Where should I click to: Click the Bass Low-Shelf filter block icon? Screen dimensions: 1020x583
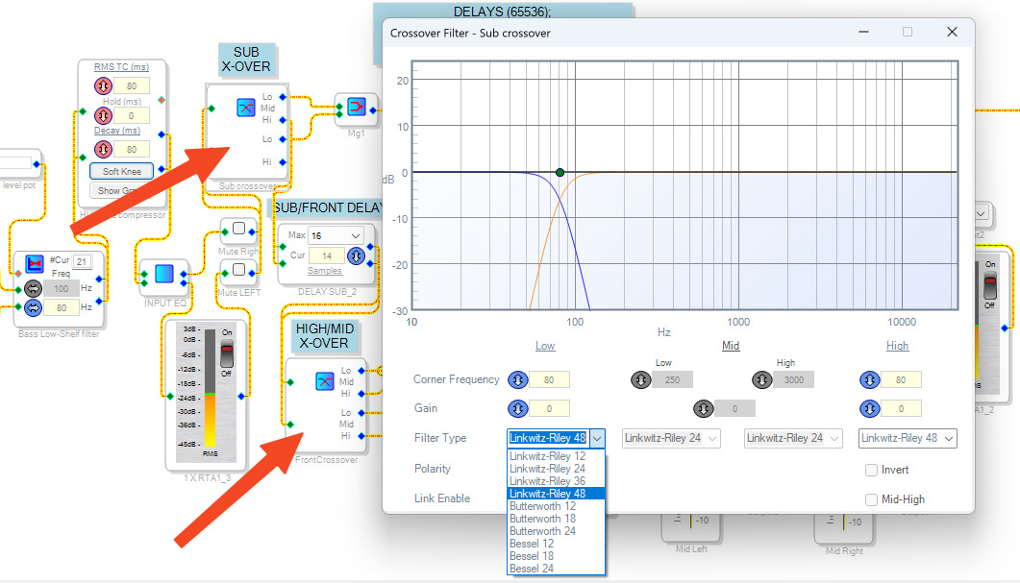pyautogui.click(x=35, y=264)
